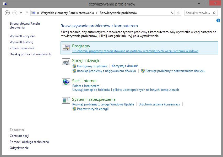
Task: Click the Sieć i Internet globe icon
Action: [66, 82]
